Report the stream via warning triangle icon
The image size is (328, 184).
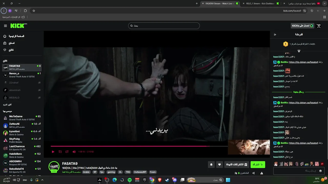262,173
